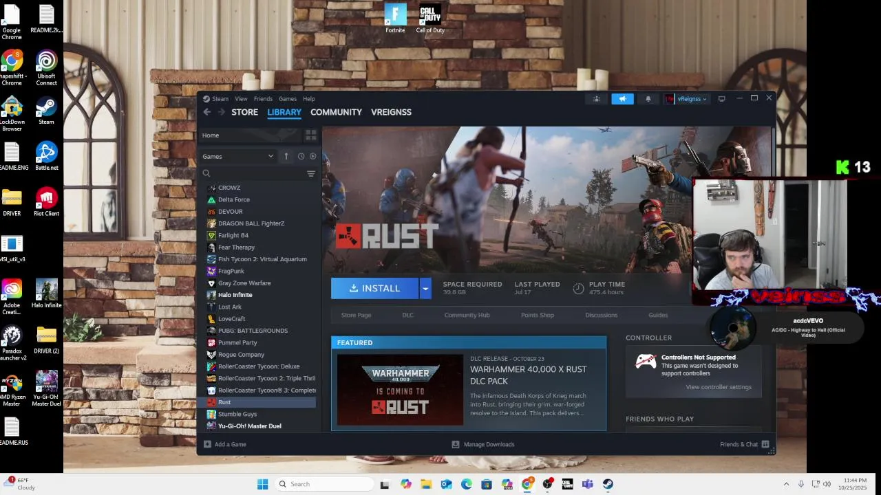Open Steam notifications bell

click(648, 99)
